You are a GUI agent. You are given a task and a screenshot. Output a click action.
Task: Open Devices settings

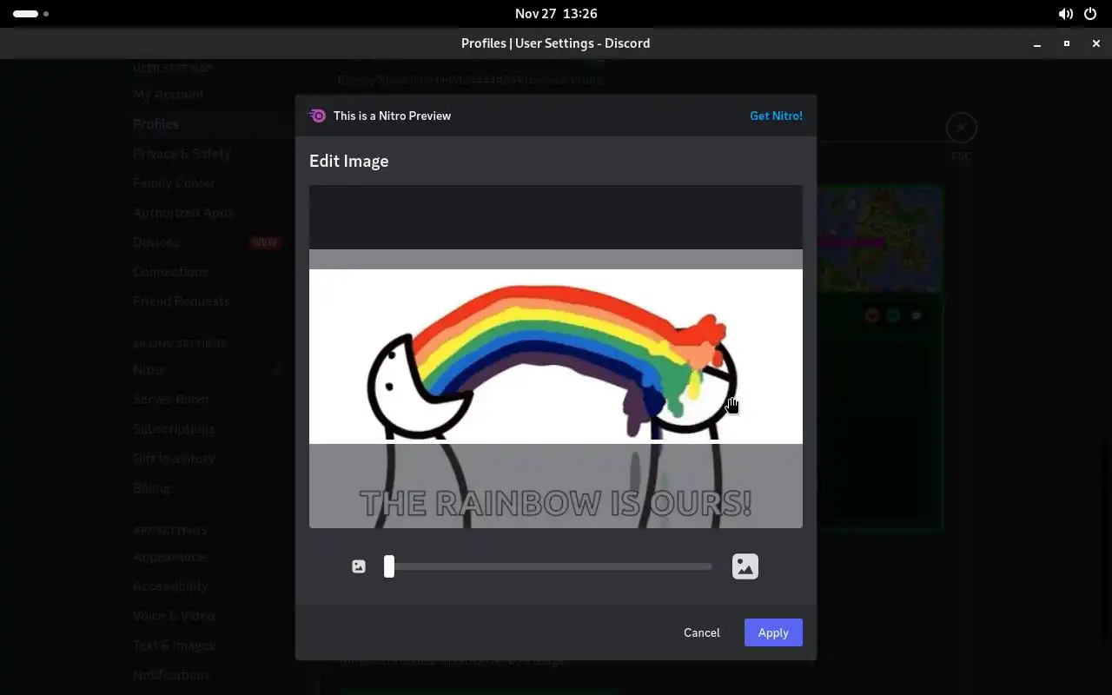[156, 242]
